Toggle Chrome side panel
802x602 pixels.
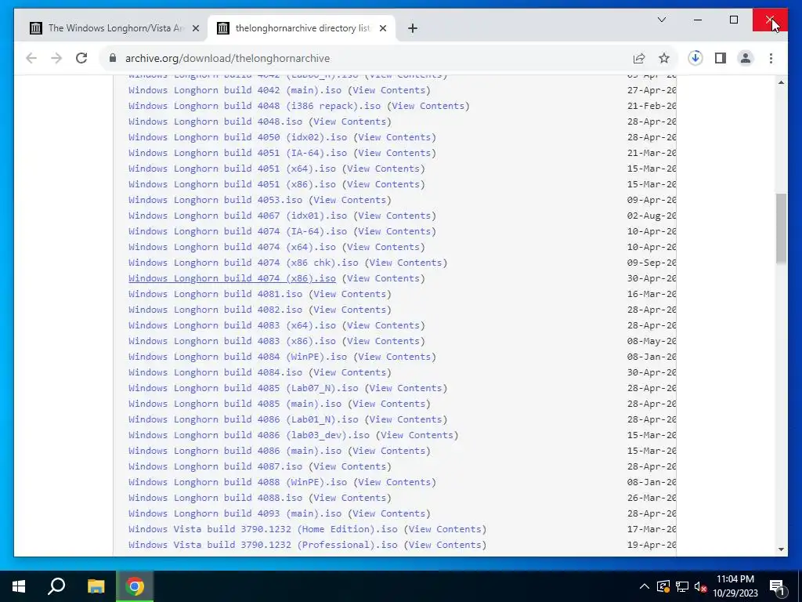[721, 58]
